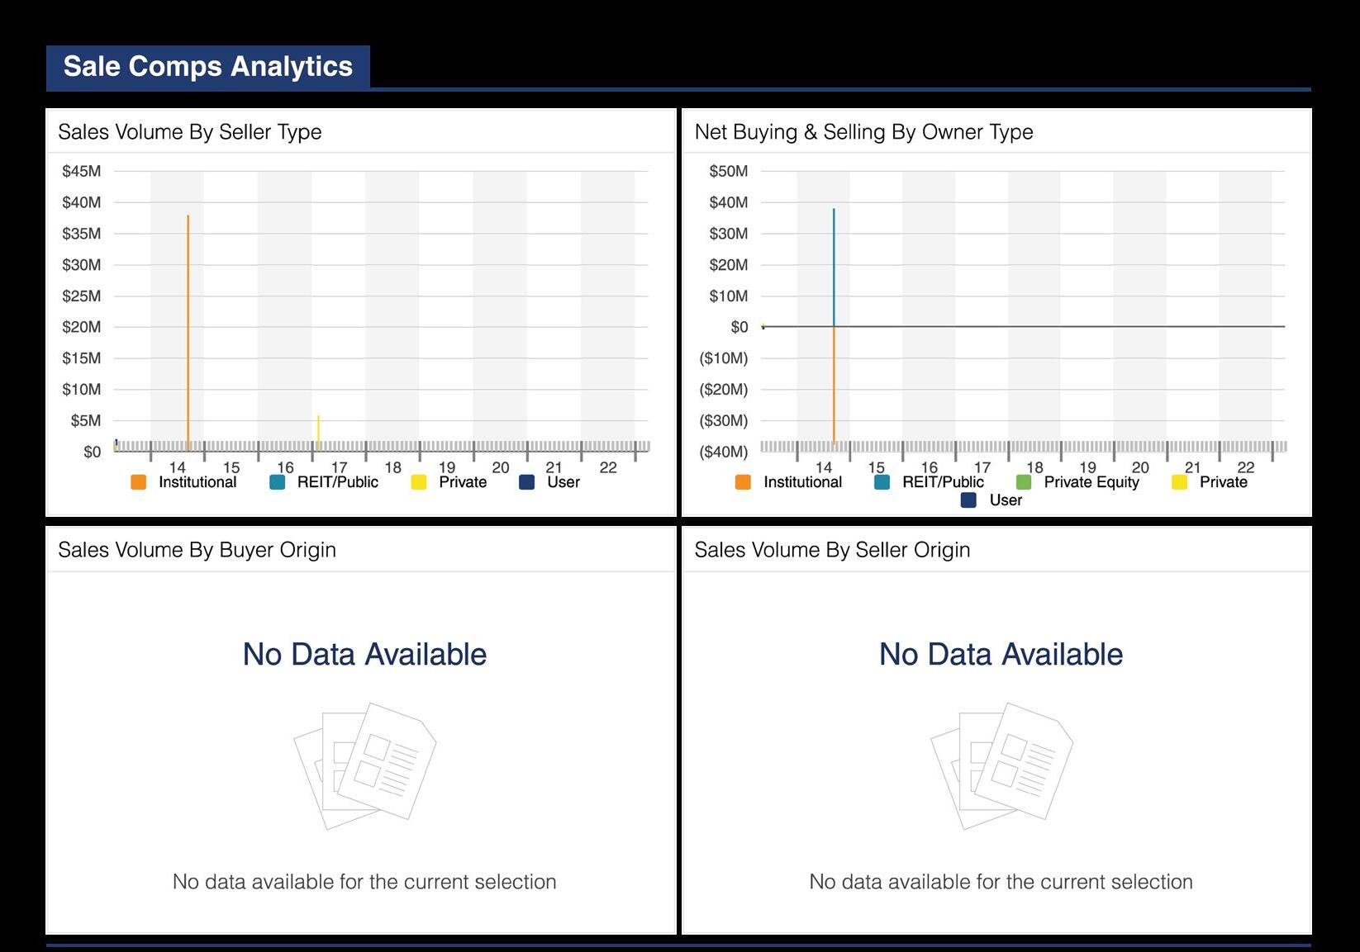Viewport: 1360px width, 952px height.
Task: Click year 14 on Net Buying chart axis
Action: coord(824,467)
